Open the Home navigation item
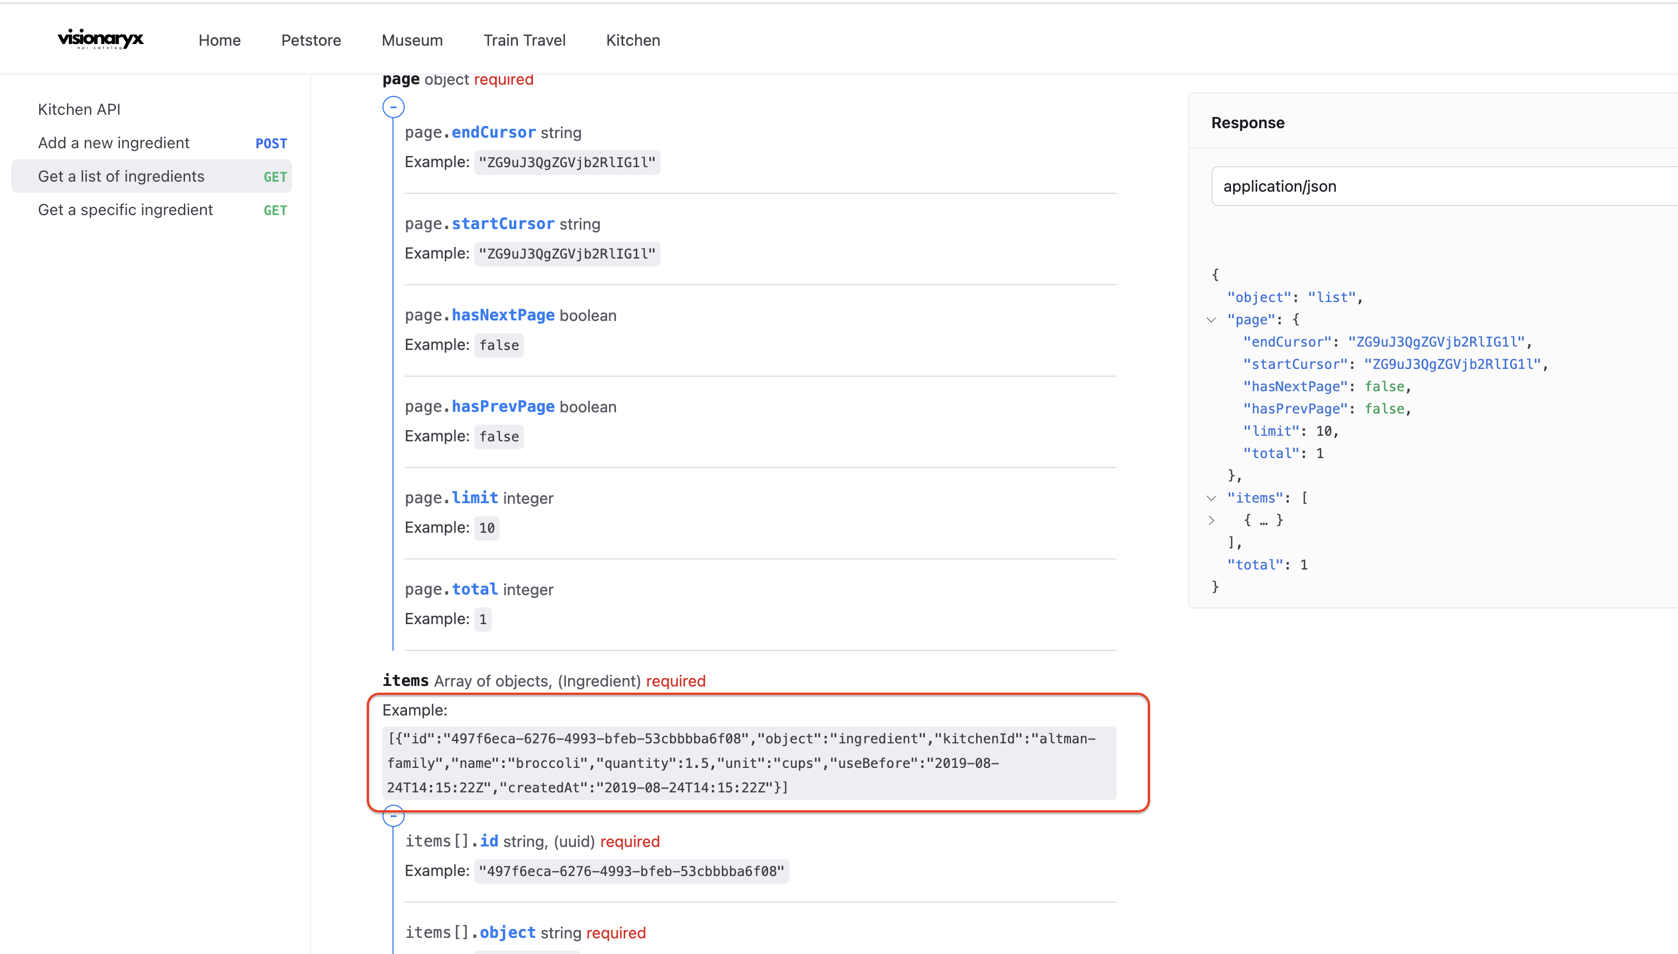 [220, 40]
